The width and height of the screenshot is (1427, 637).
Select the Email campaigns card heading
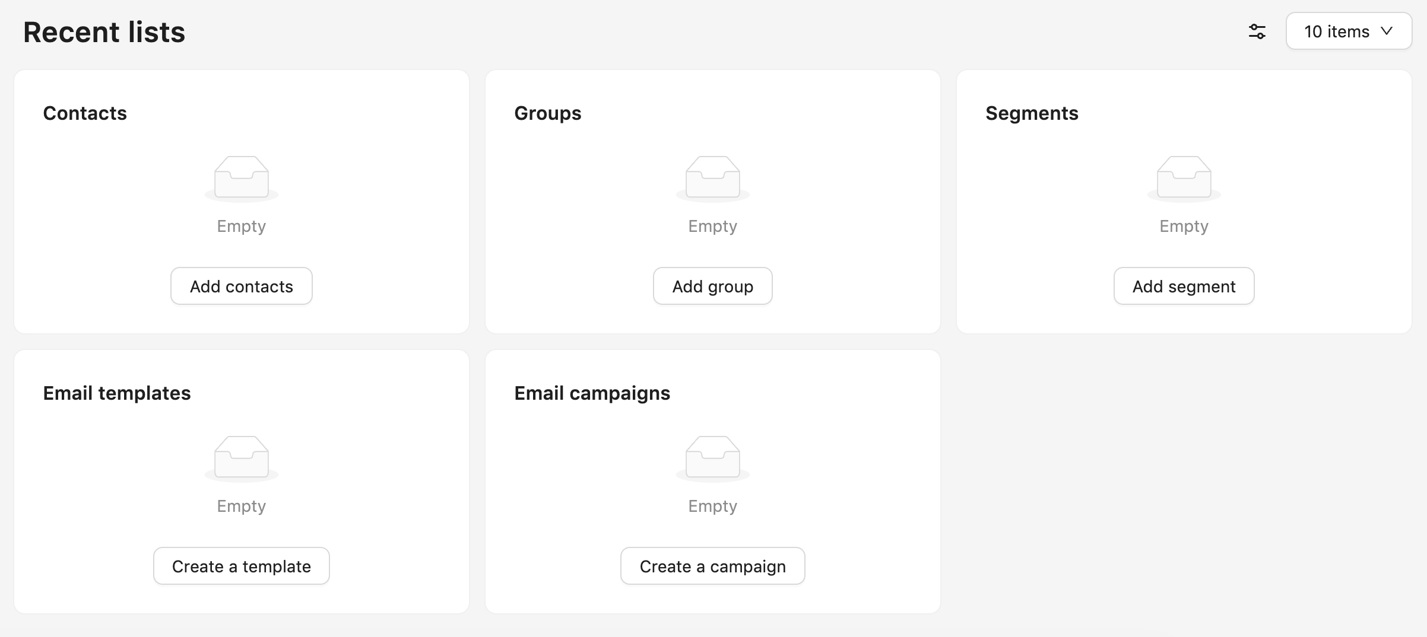[x=592, y=393]
